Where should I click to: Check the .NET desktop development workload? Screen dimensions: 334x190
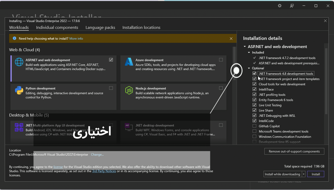click(221, 125)
